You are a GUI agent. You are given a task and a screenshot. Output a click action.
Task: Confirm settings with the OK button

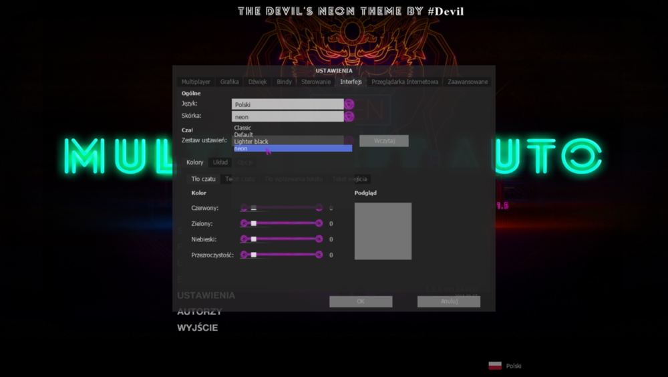pos(361,301)
